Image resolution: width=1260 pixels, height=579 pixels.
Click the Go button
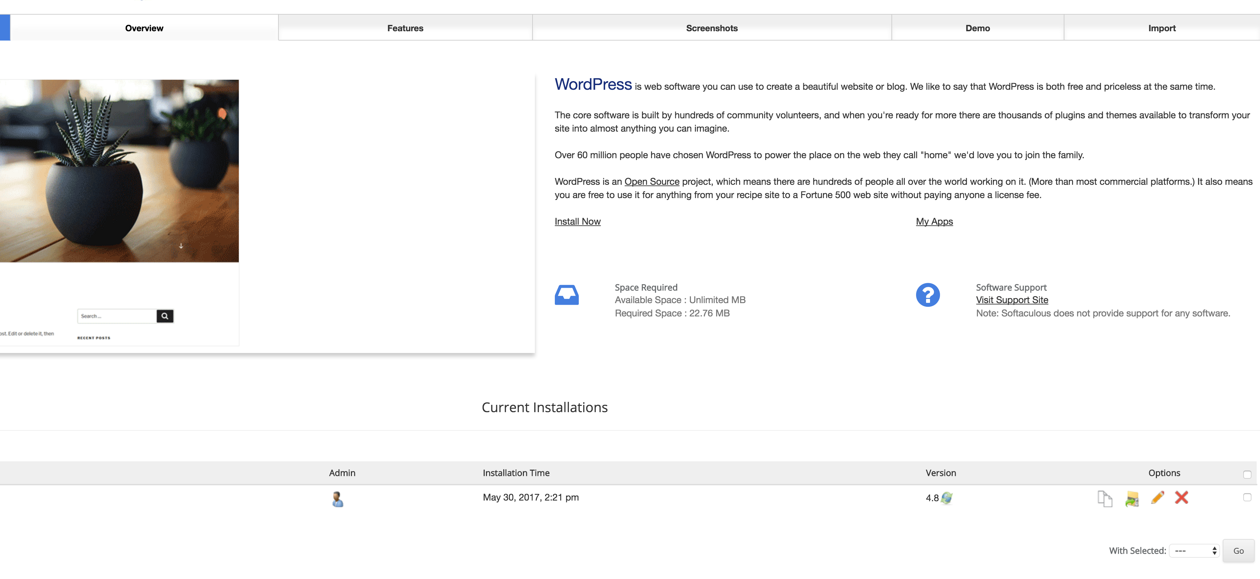(x=1238, y=551)
